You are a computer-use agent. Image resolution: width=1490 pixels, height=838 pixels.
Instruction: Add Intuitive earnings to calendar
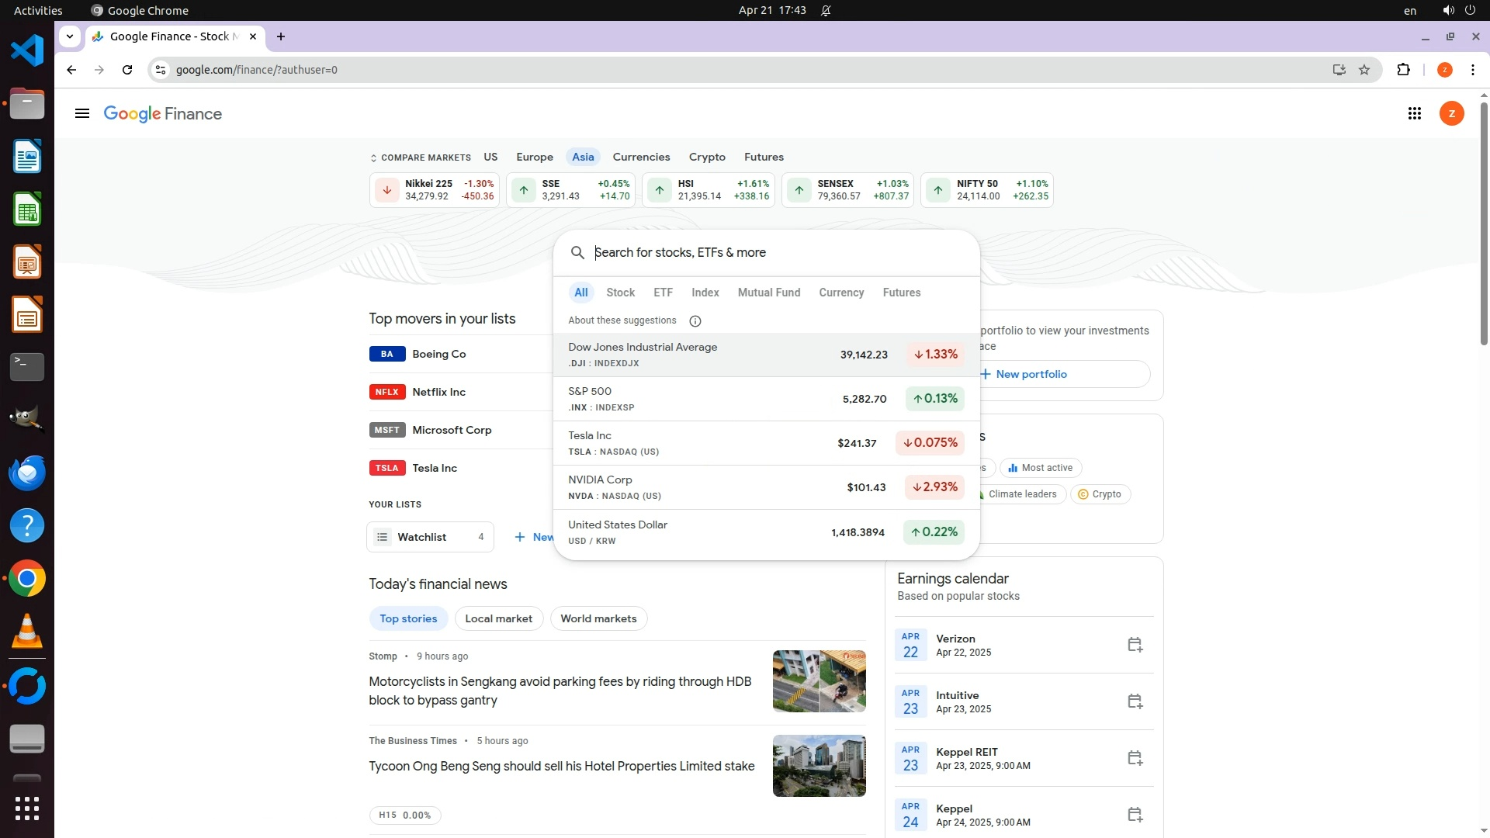[x=1135, y=701]
